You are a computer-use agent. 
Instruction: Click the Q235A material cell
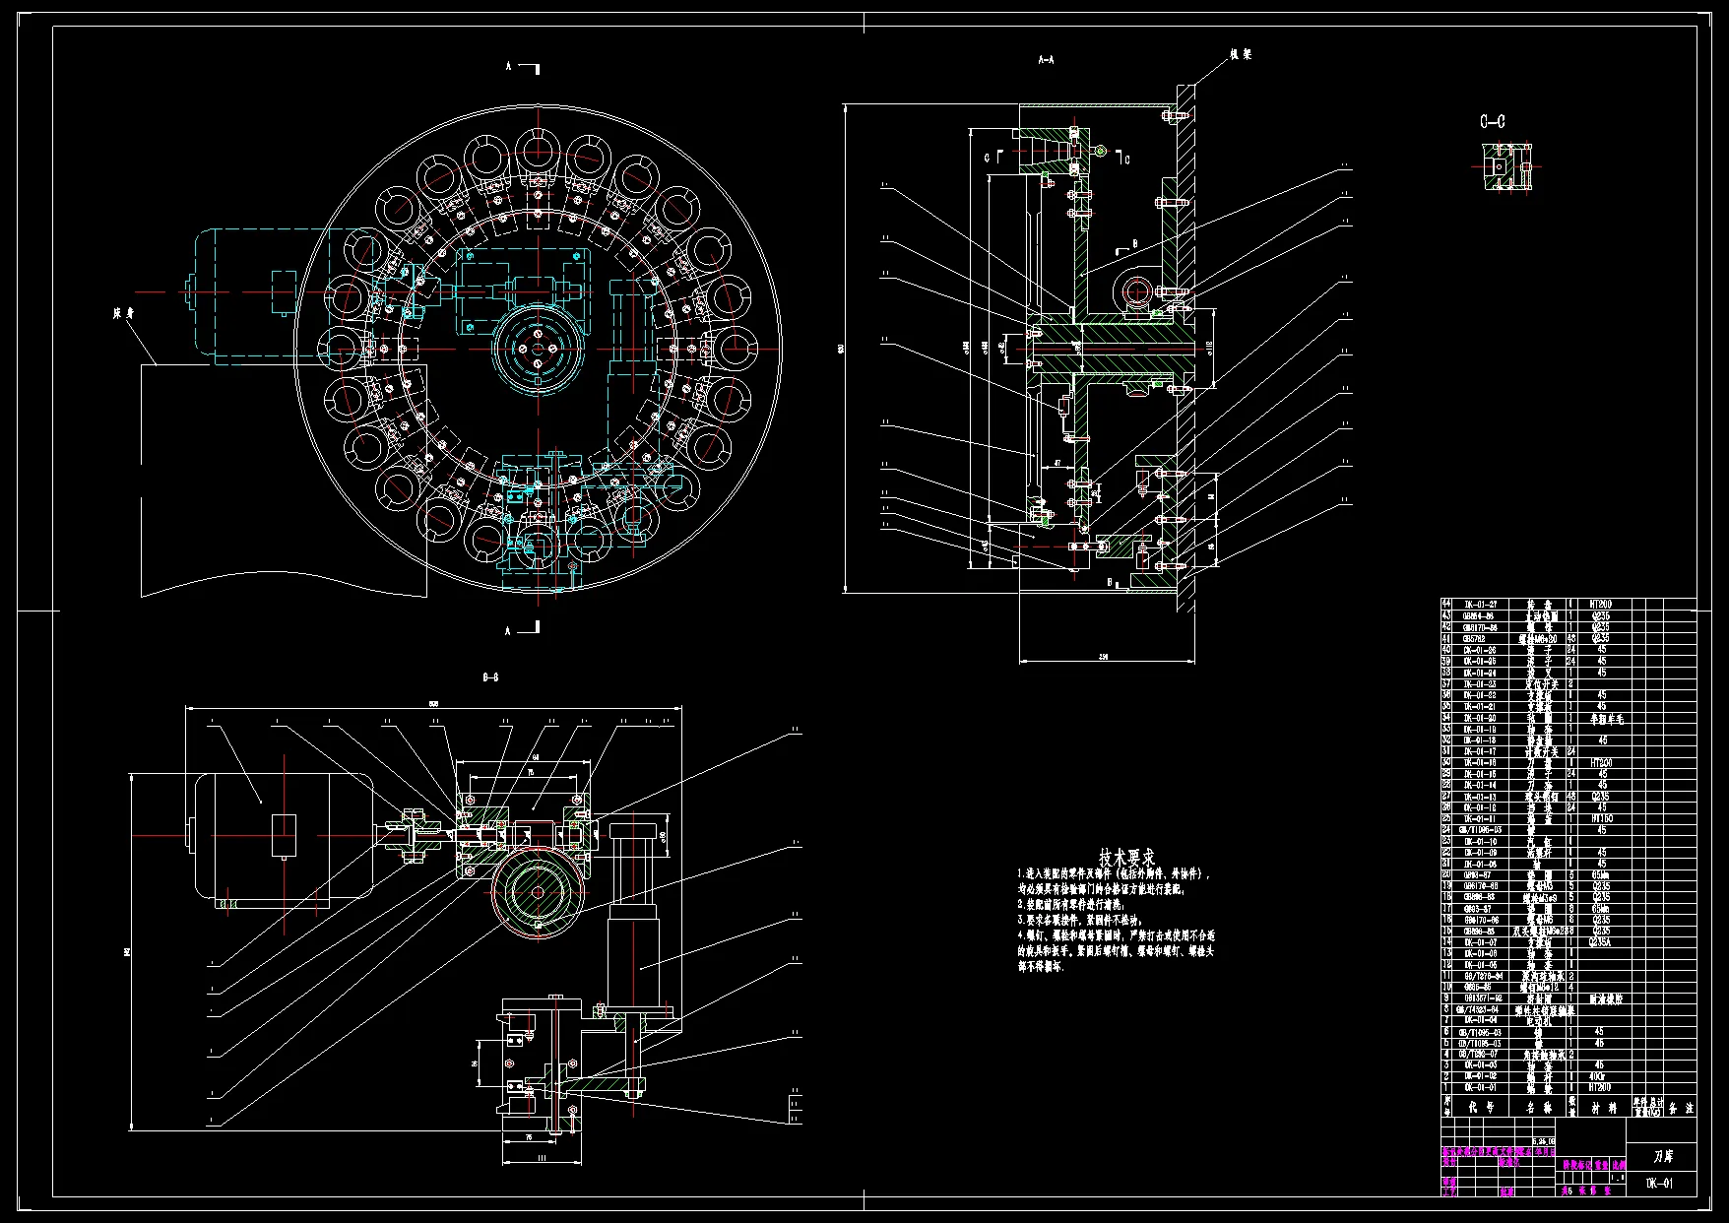(1602, 942)
